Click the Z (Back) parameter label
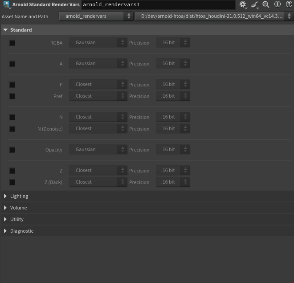294x283 pixels. click(53, 182)
